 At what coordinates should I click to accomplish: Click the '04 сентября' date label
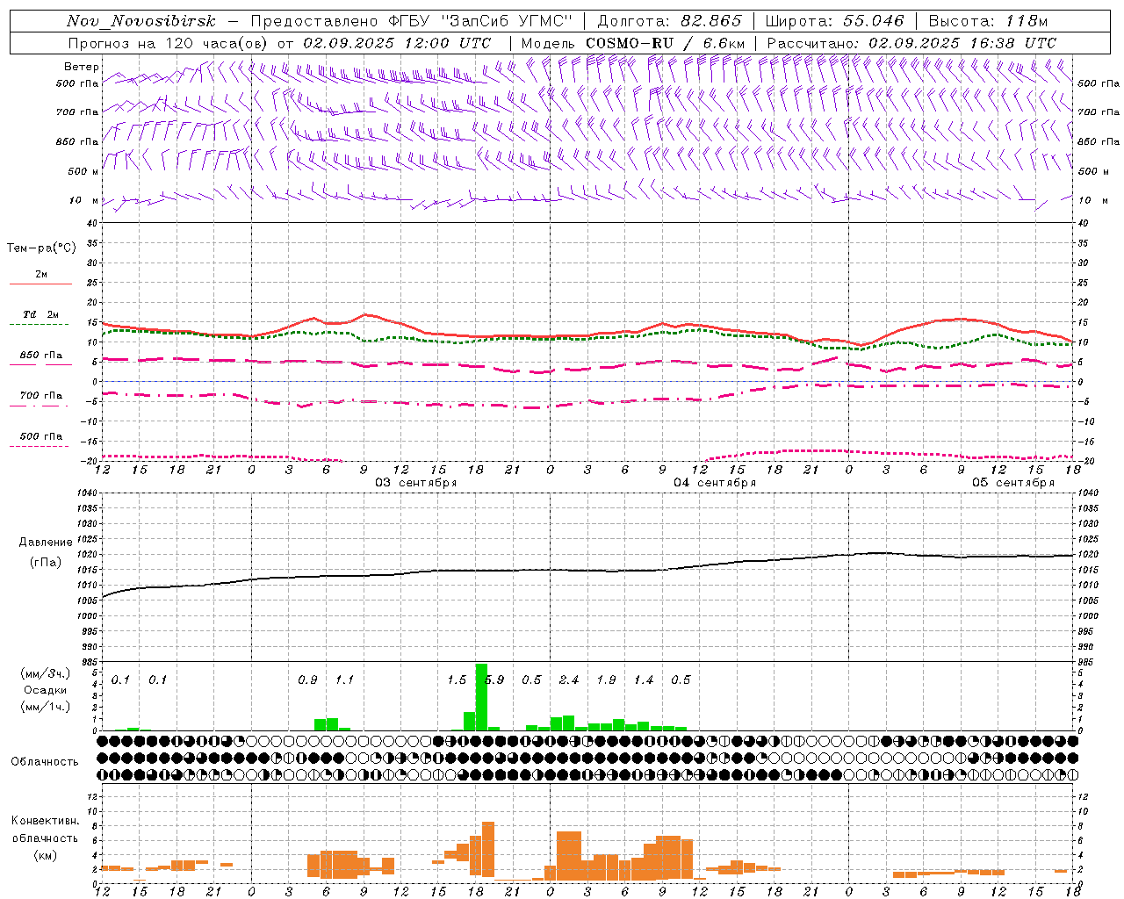click(x=715, y=483)
